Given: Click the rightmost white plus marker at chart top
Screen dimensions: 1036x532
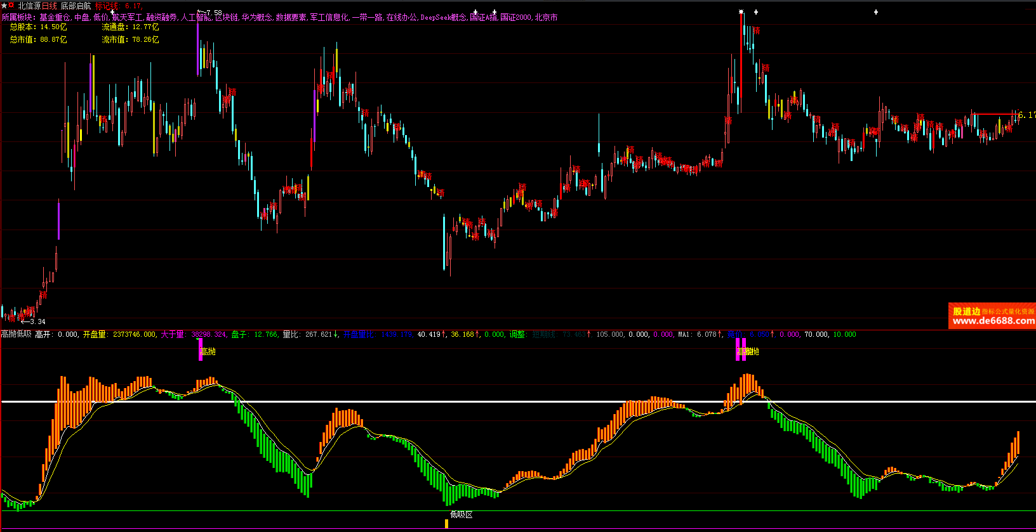Looking at the screenshot, I should pos(876,12).
